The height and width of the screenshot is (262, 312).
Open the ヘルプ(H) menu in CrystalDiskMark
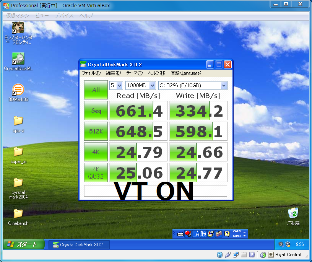pyautogui.click(x=157, y=73)
